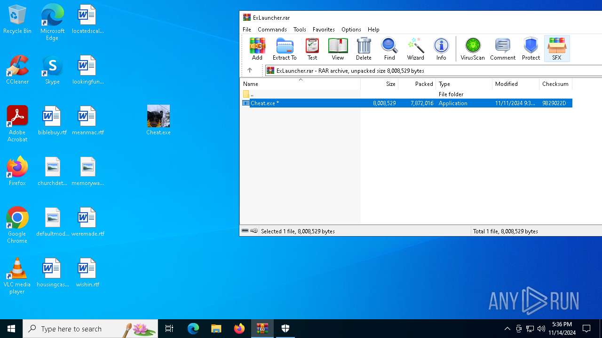Image resolution: width=602 pixels, height=338 pixels.
Task: Select the Adobe Acrobat desktop shortcut
Action: [x=17, y=124]
